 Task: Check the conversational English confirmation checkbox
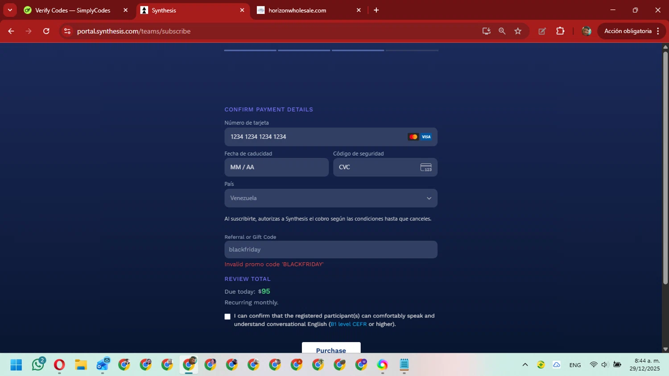(227, 317)
